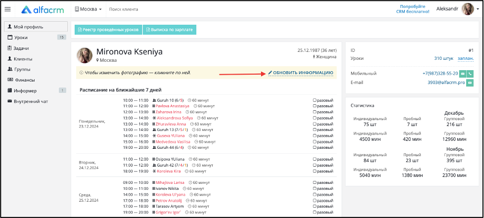Open Grigor'ev Igor' lesson link

coord(168,213)
